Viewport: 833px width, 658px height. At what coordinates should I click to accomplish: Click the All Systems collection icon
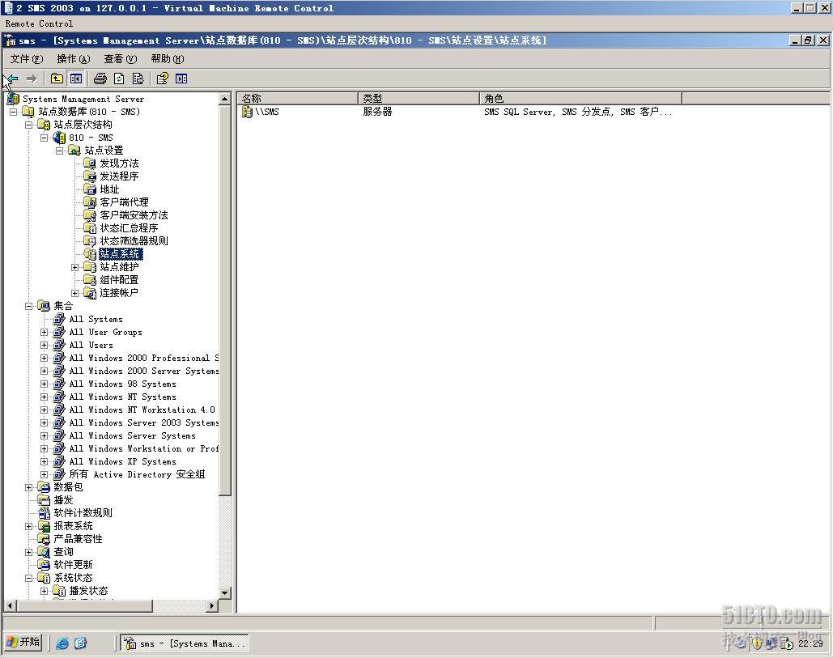coord(59,319)
